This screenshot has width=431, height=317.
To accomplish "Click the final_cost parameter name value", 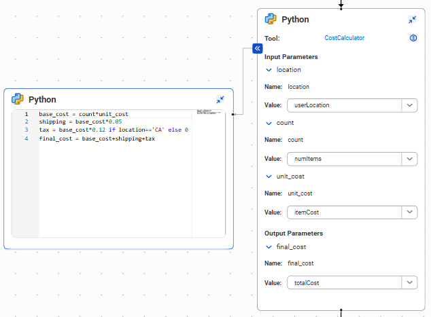I will tap(300, 263).
